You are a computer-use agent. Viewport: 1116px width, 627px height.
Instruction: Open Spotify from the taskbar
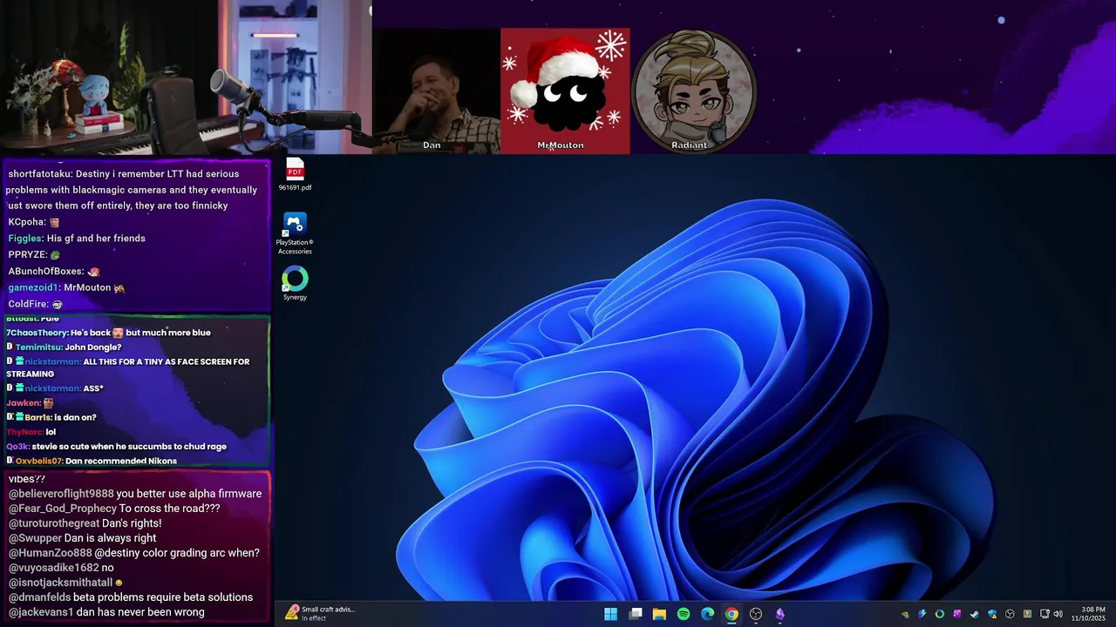click(x=684, y=614)
